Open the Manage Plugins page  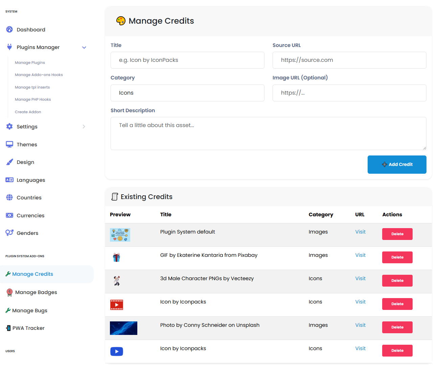(x=29, y=62)
